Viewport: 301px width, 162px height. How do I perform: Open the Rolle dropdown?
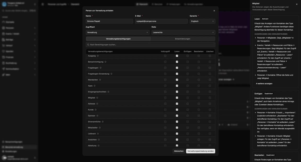point(183,32)
